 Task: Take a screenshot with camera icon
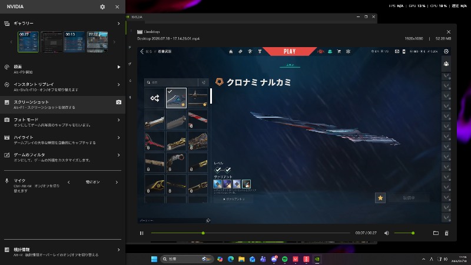119,102
